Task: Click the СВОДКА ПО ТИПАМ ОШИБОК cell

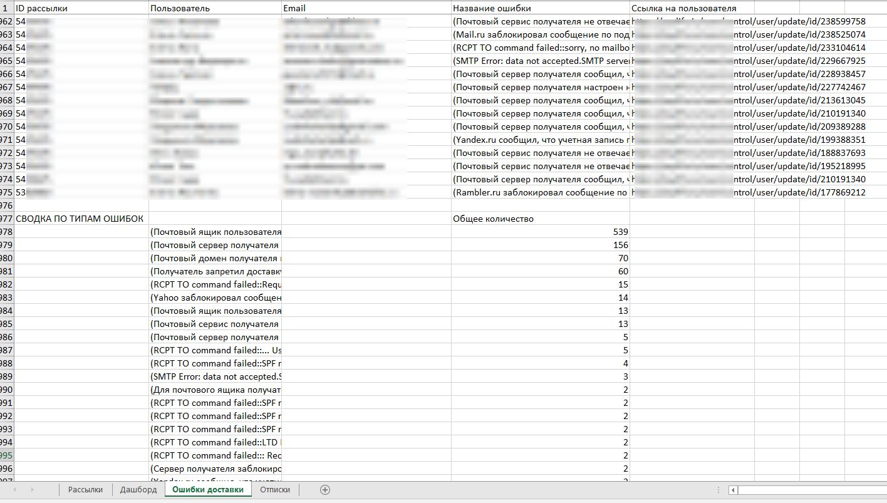Action: [80, 219]
